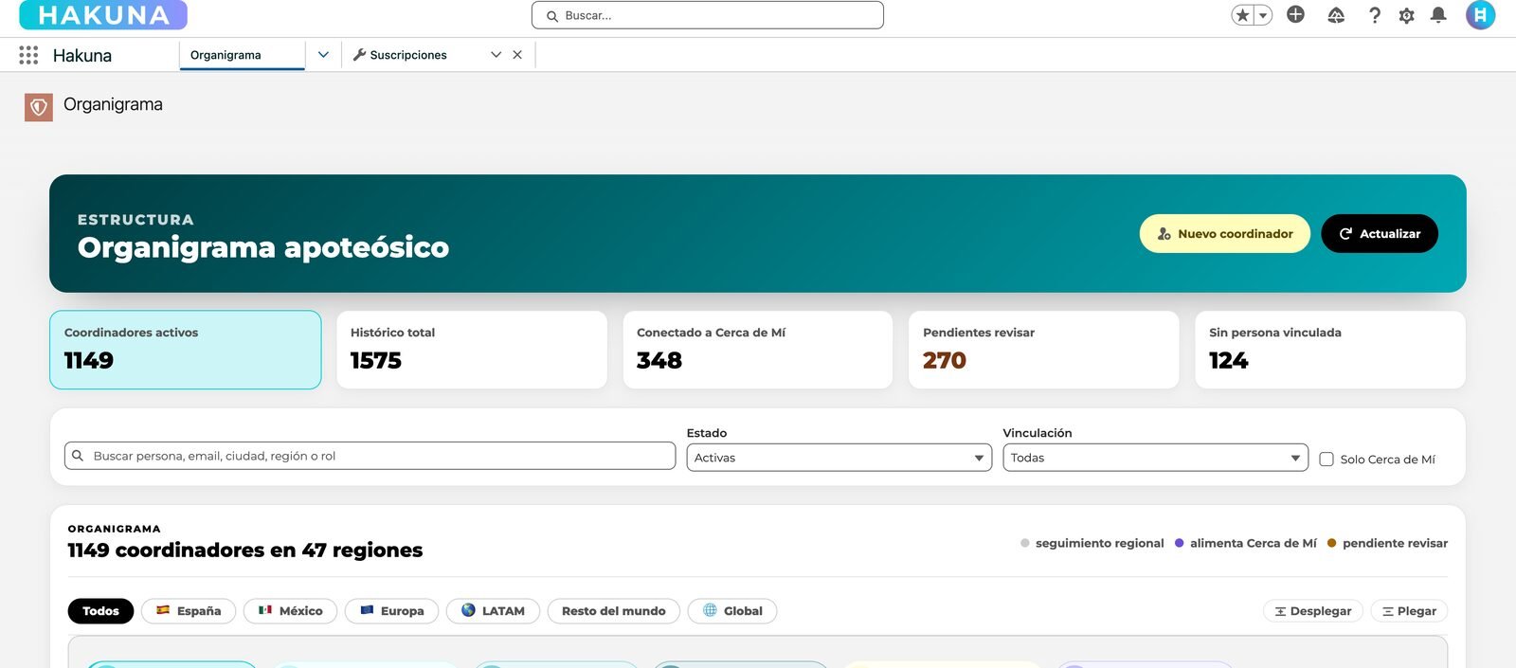The height and width of the screenshot is (668, 1516).
Task: Filter by México region chip
Action: pyautogui.click(x=290, y=611)
